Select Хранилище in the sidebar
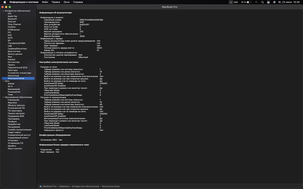Image resolution: width=303 pixels, height=189 pixels. click(x=13, y=76)
